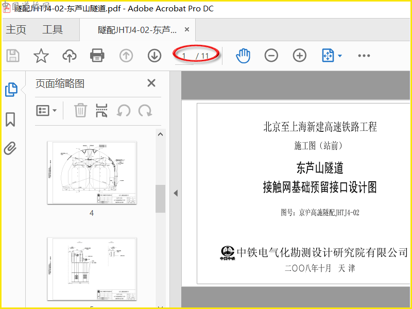This screenshot has width=412, height=309.
Task: Open the 工具 tab
Action: point(53,29)
